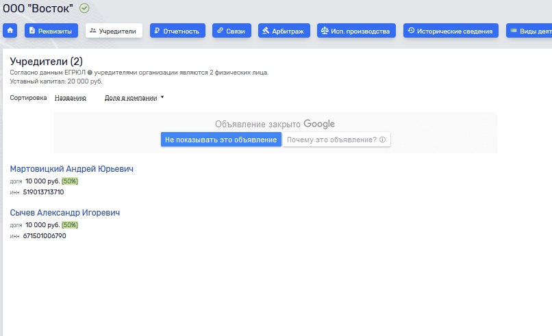Open Исторические сведения tab
552x336 pixels.
(451, 31)
